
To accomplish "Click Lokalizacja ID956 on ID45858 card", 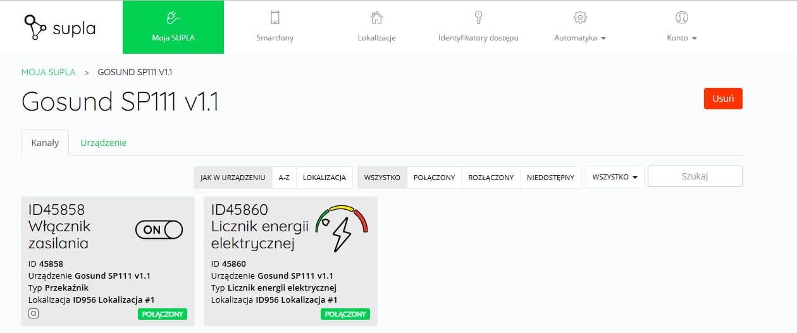I will (x=92, y=300).
